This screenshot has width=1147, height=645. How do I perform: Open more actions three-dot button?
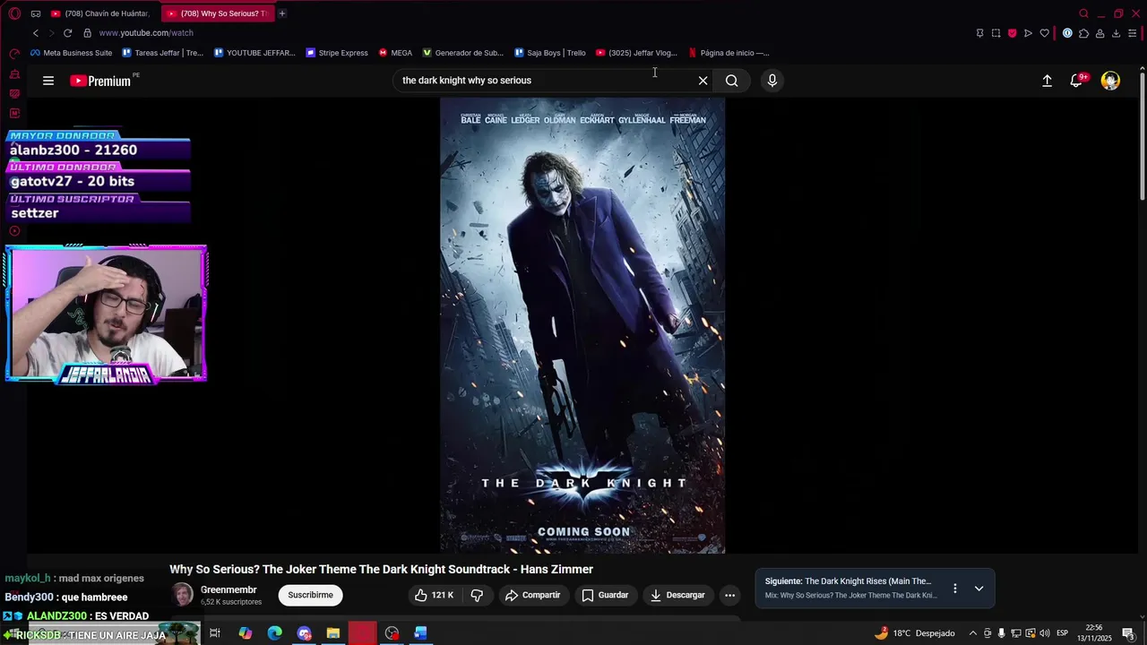pyautogui.click(x=729, y=595)
